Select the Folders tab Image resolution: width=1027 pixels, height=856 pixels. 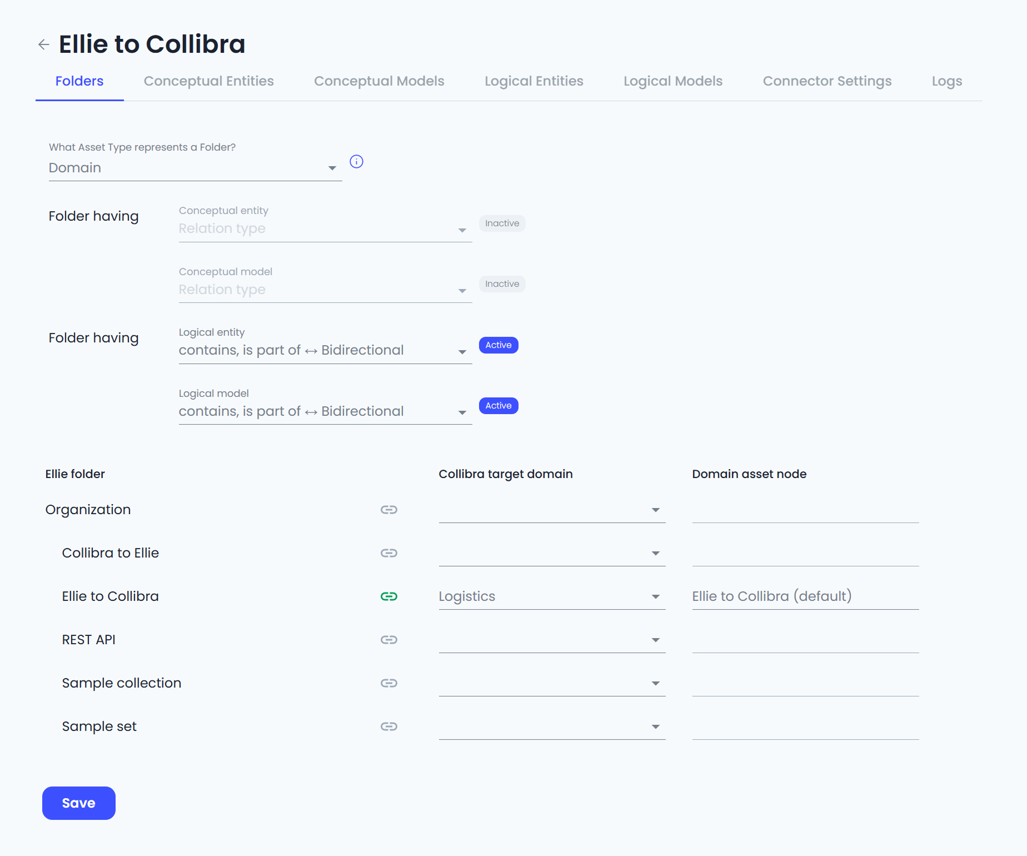(x=79, y=81)
